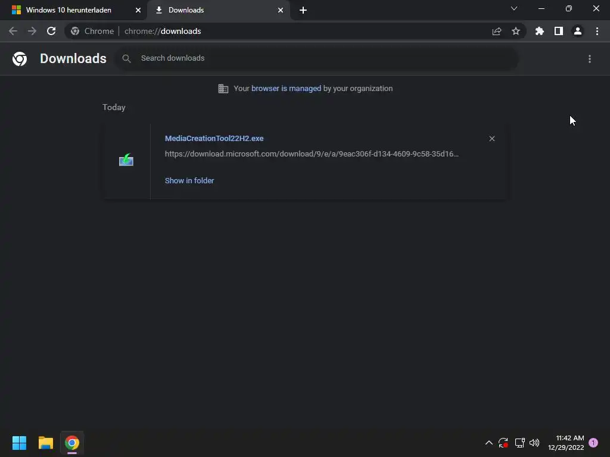Open the volume speaker tray icon
The width and height of the screenshot is (610, 457).
(x=534, y=443)
